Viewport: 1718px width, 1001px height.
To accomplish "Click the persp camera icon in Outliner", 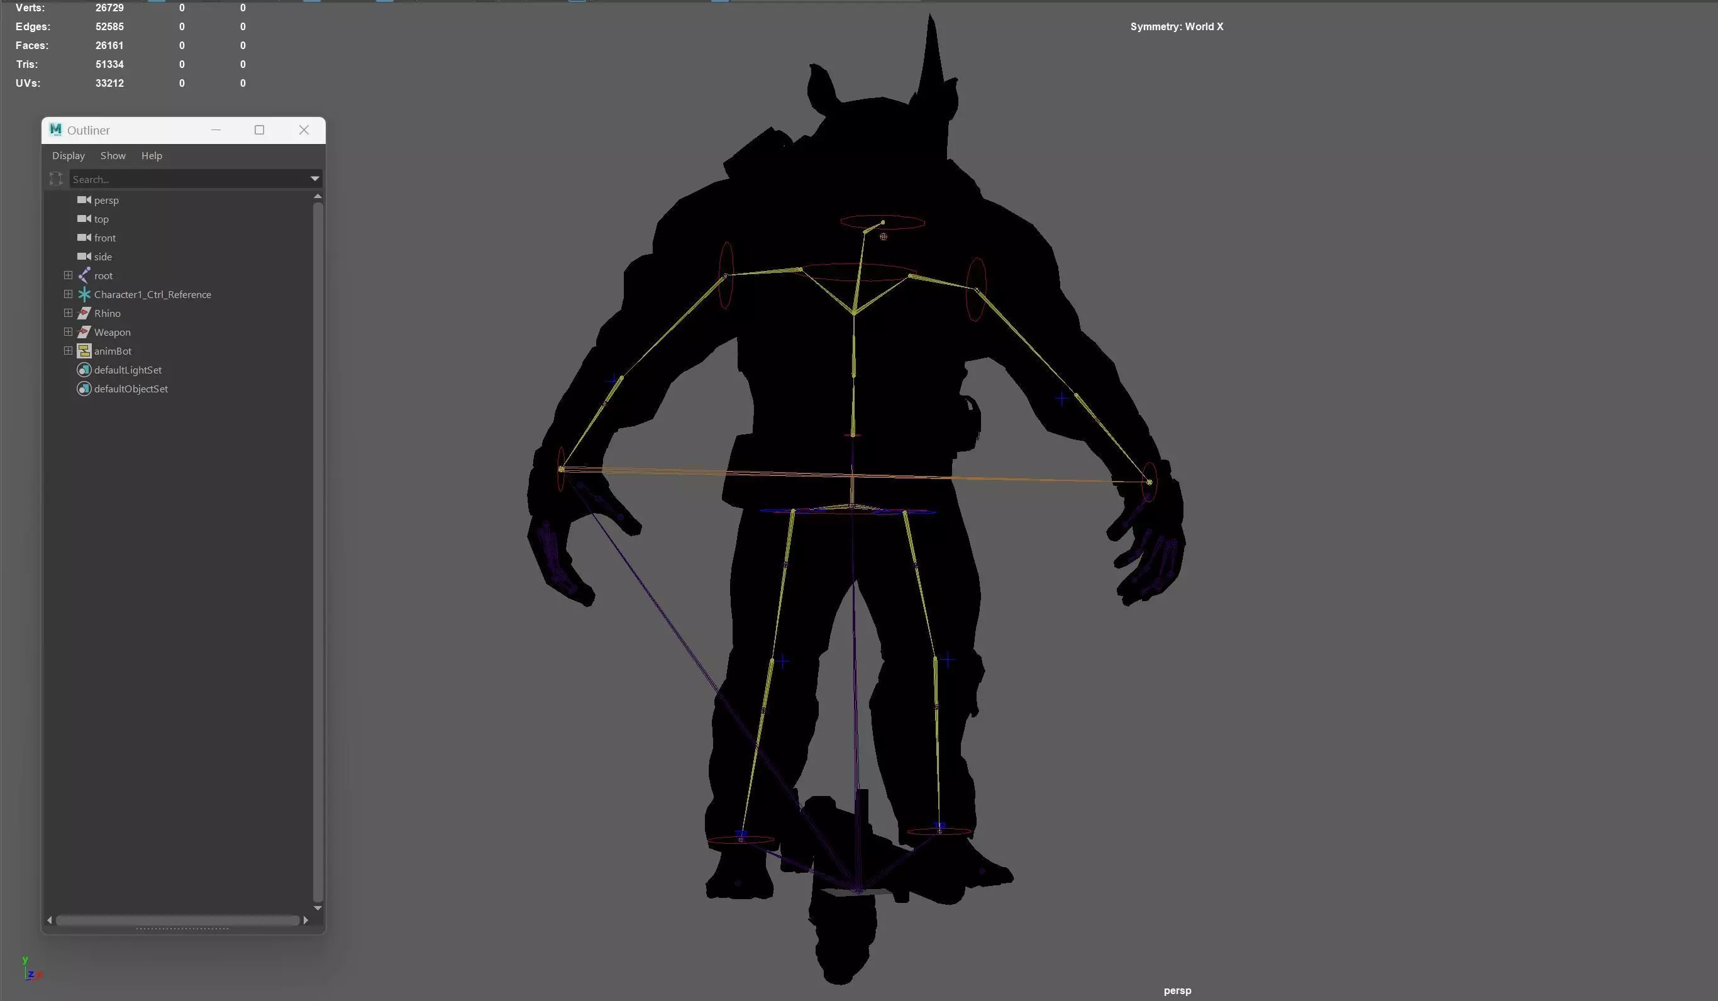I will pyautogui.click(x=84, y=200).
